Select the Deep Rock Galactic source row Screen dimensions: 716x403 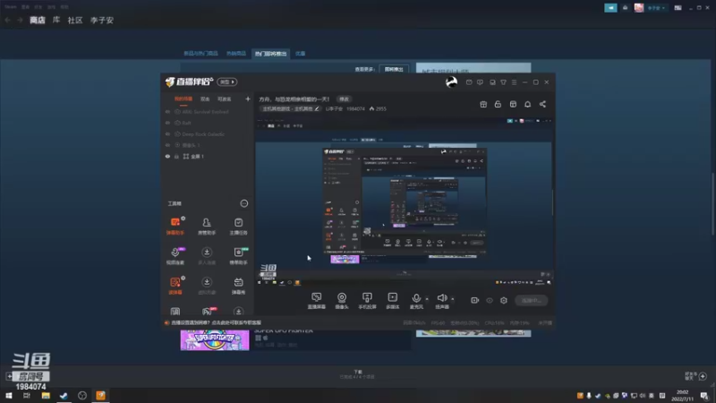(208, 133)
